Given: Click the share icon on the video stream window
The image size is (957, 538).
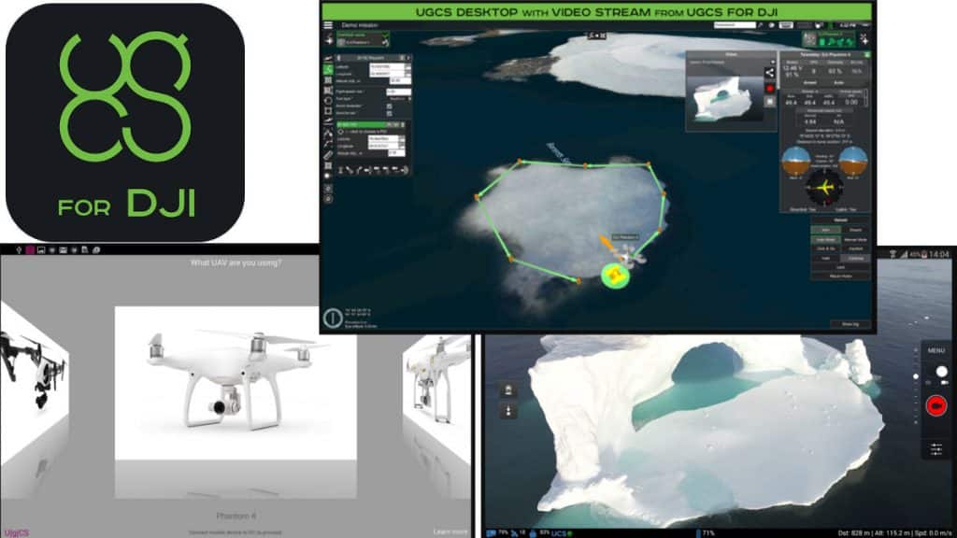Looking at the screenshot, I should tap(769, 72).
